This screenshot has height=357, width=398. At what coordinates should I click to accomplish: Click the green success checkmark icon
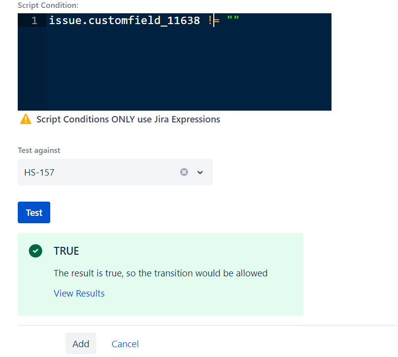[x=35, y=251]
